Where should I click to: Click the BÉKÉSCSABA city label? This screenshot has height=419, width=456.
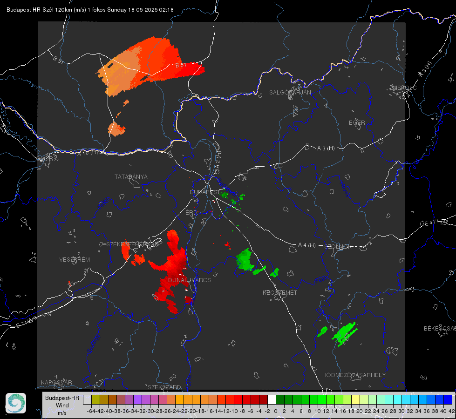439,329
